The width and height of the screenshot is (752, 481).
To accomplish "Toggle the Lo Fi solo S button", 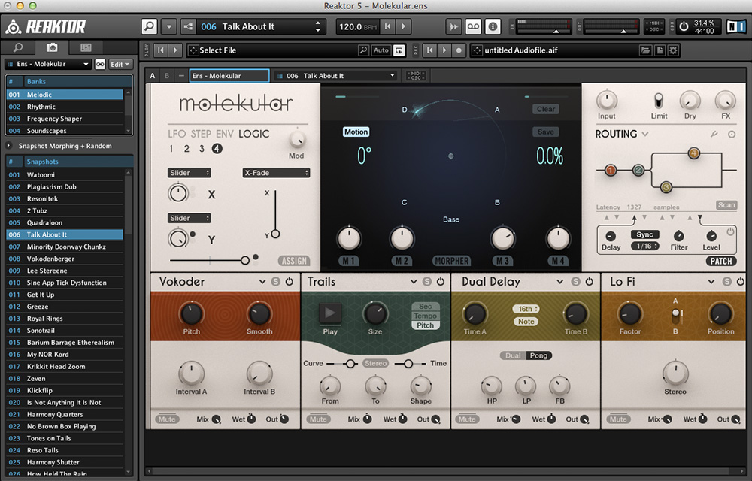I will [727, 282].
